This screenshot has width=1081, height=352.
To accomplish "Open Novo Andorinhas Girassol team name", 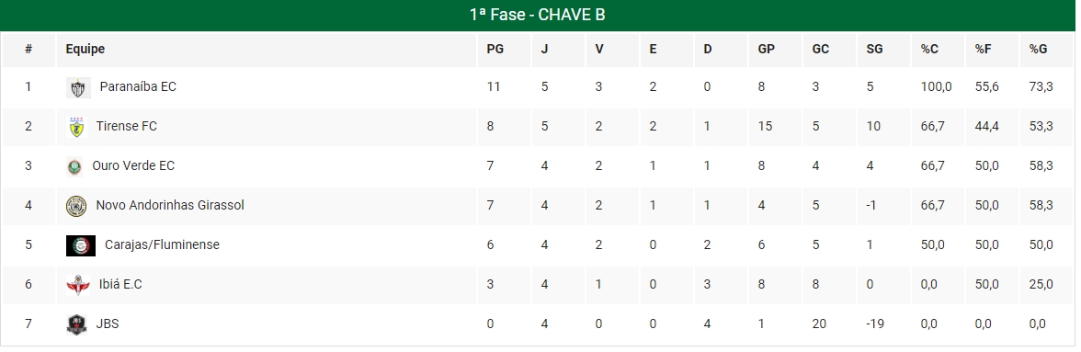I will [170, 205].
